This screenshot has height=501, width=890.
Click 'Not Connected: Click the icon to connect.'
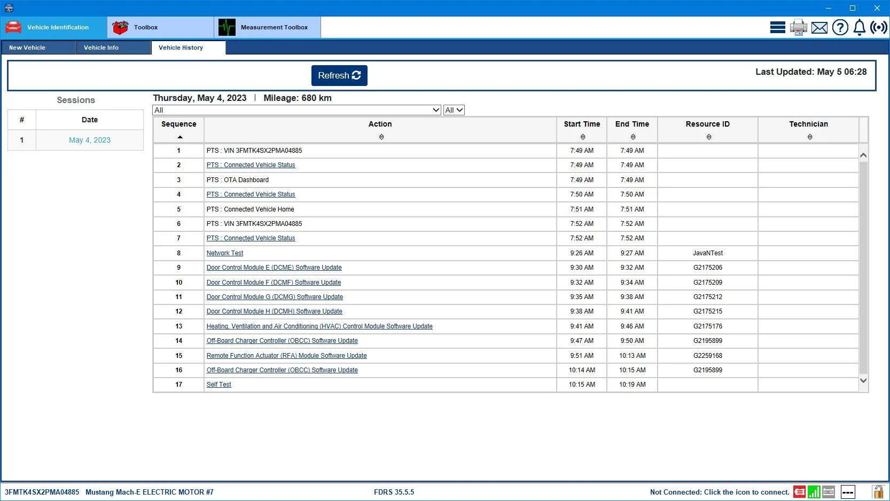720,492
